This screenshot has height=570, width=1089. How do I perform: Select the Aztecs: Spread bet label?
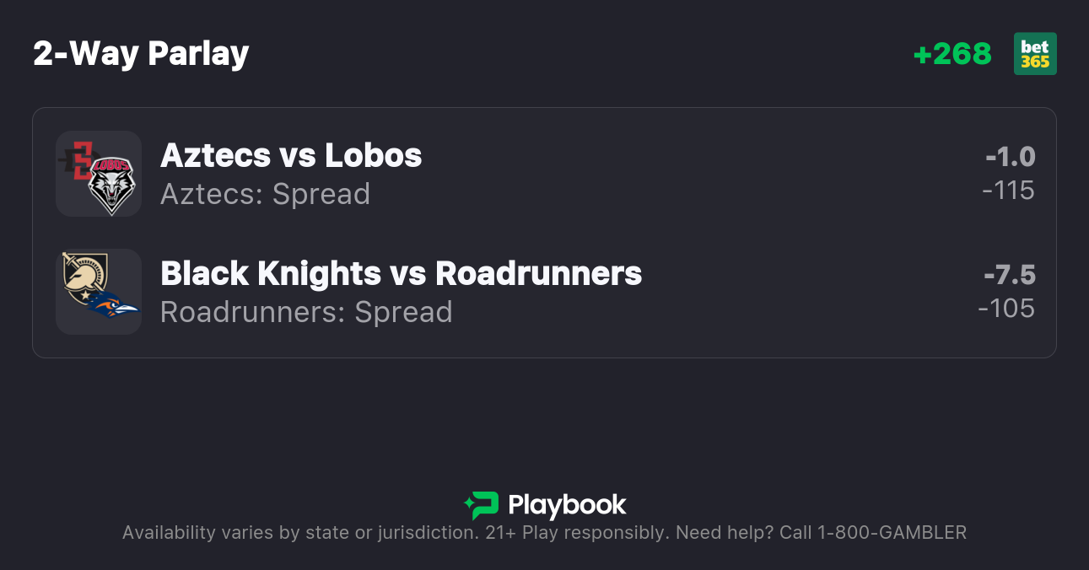265,194
